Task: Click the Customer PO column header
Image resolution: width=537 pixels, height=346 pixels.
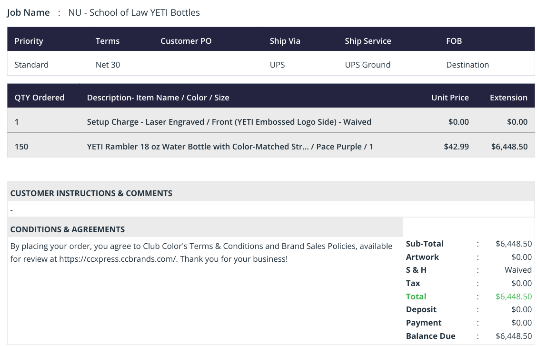Action: [x=186, y=41]
